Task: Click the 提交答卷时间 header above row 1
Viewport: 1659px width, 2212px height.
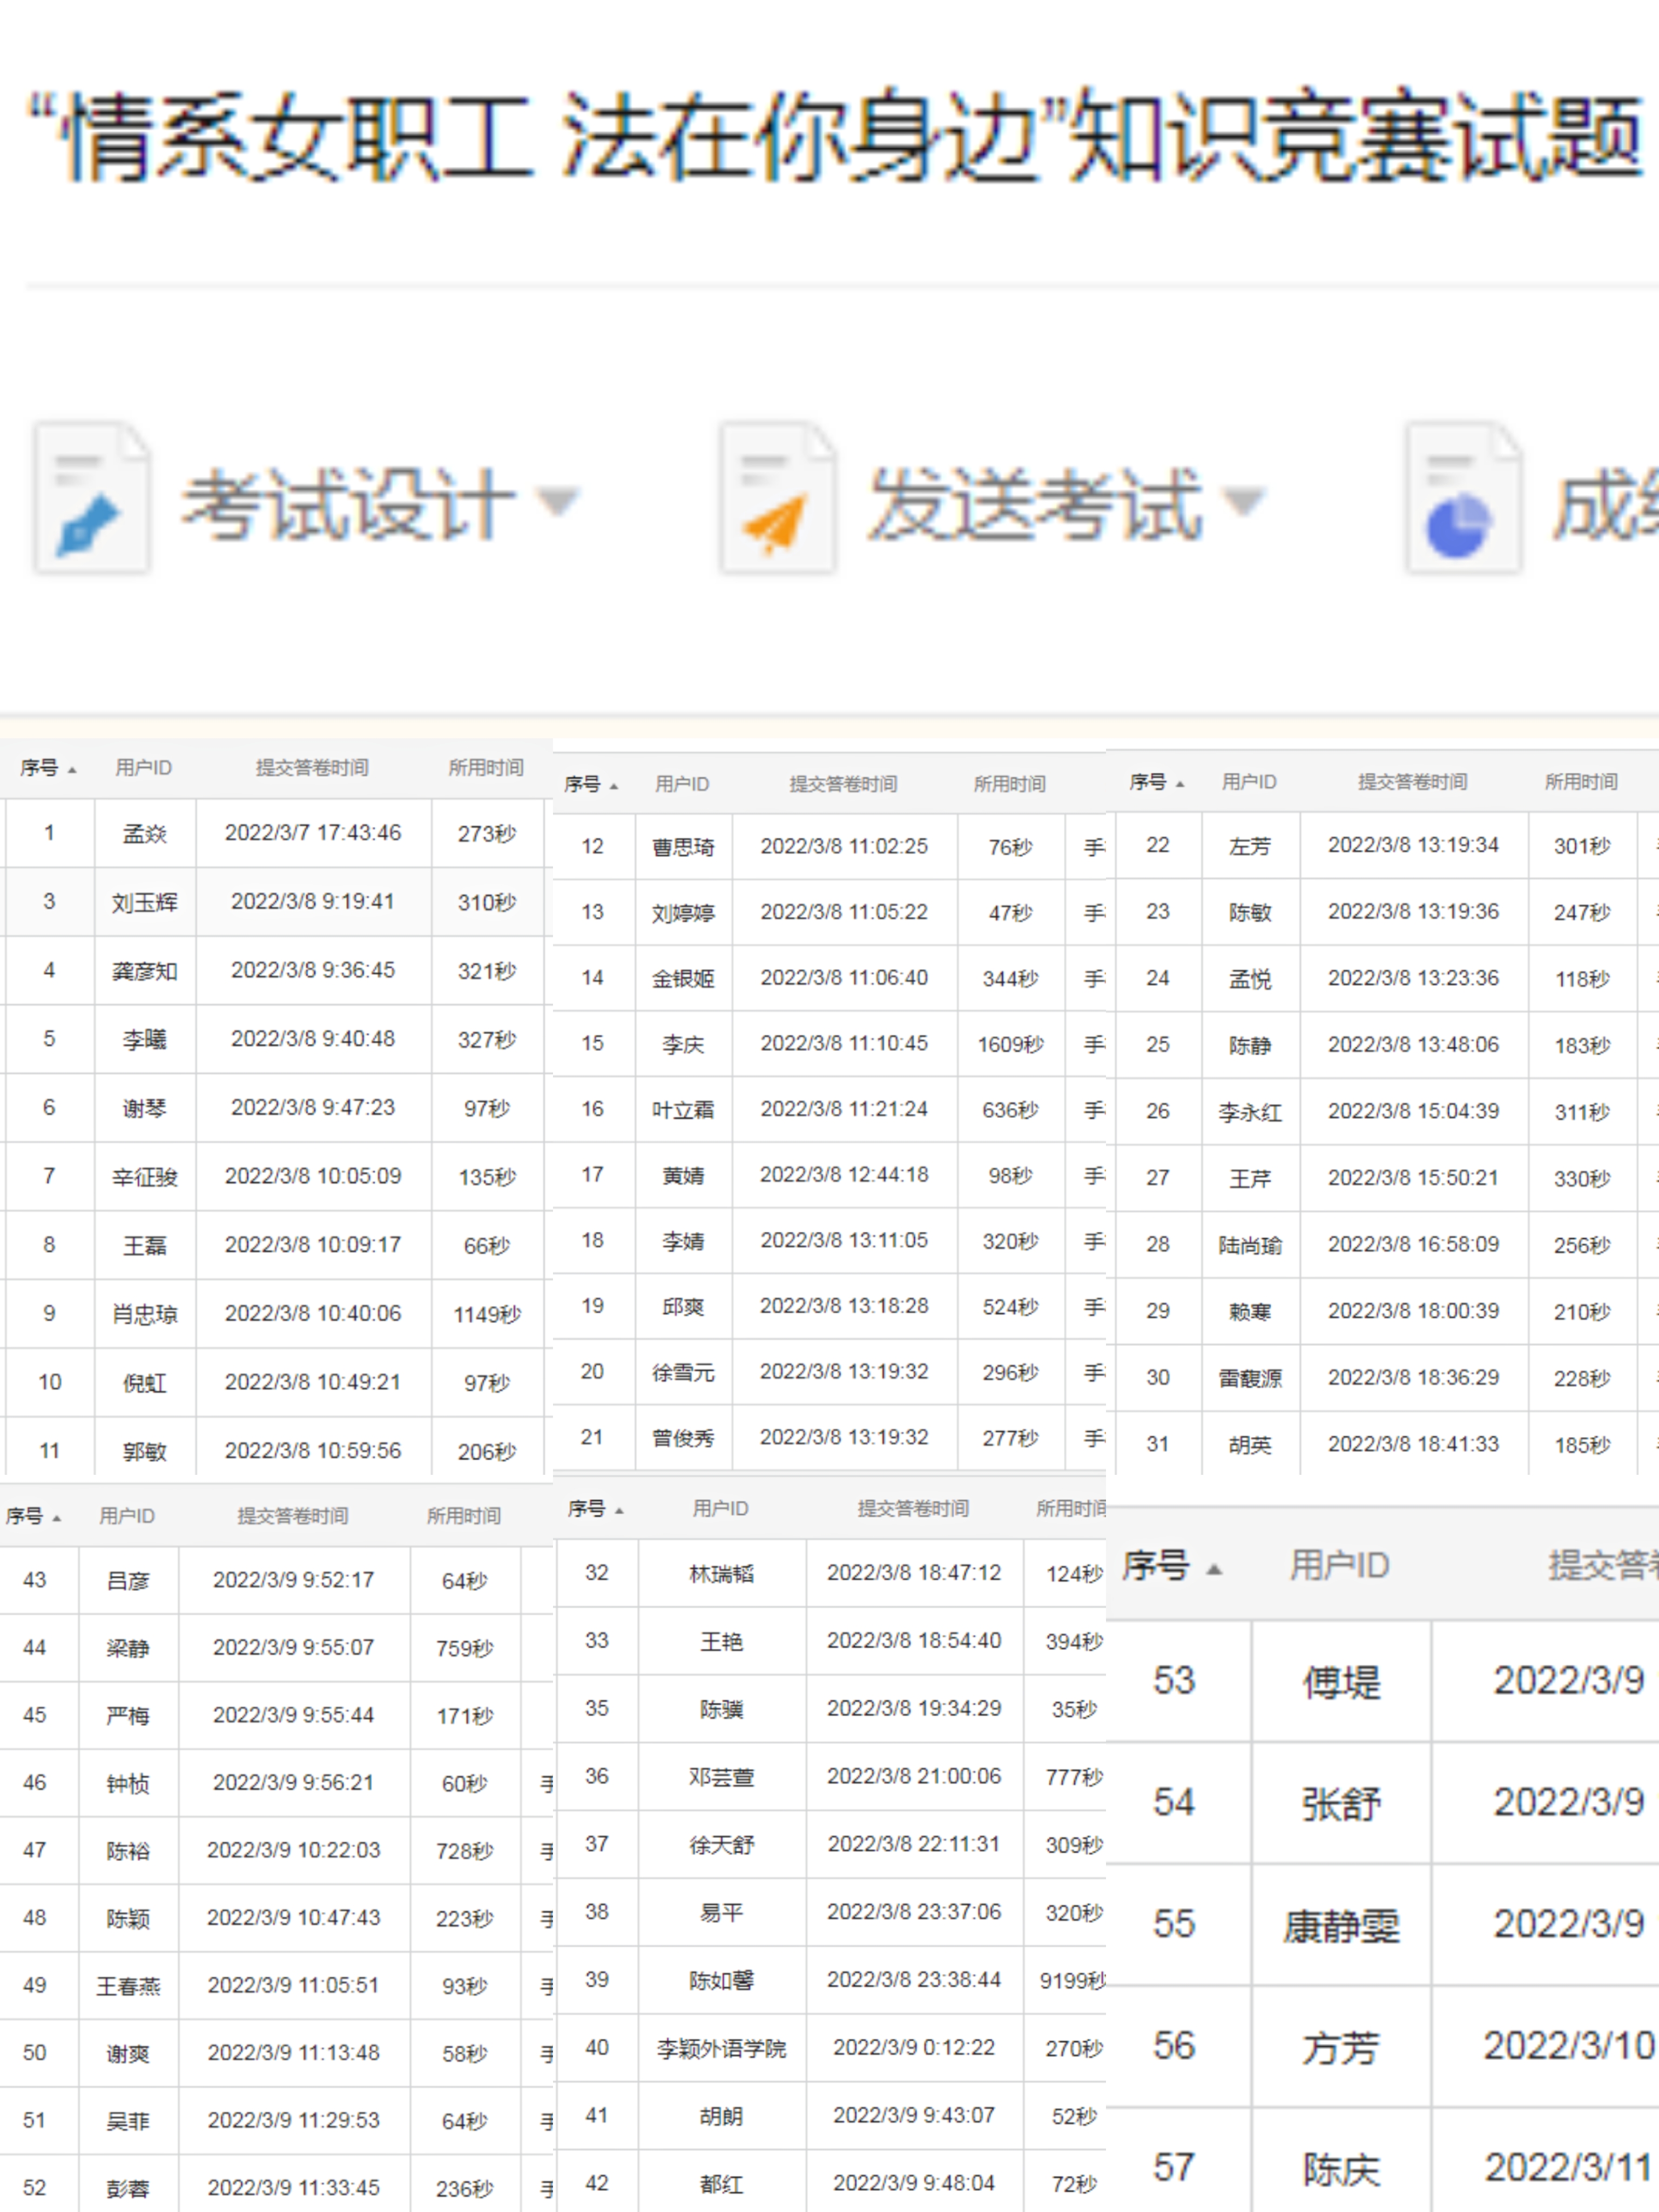Action: point(312,768)
